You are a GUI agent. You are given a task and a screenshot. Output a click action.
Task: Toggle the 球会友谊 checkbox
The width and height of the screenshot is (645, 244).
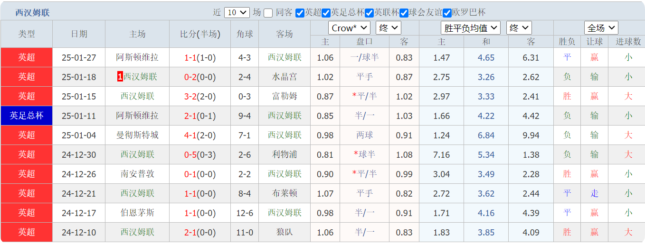(x=404, y=13)
